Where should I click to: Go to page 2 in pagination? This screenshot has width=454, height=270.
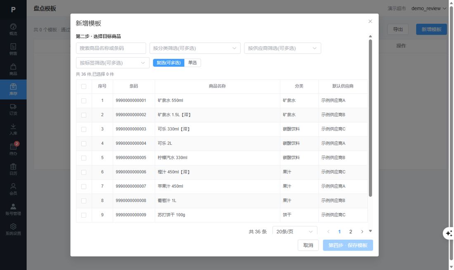(x=351, y=232)
